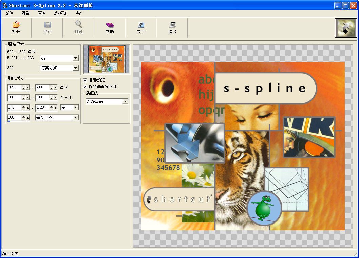Click the cm height field showing 4.23
This screenshot has width=359, height=258.
(42, 108)
